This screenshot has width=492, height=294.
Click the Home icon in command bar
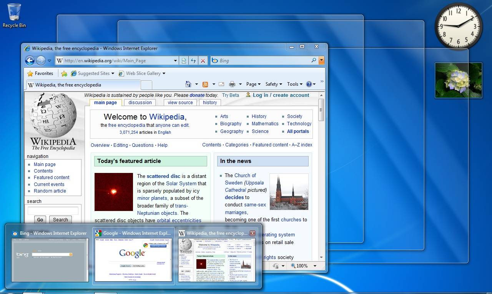188,84
